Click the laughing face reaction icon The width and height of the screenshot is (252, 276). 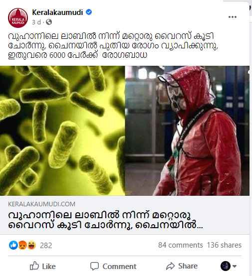point(31,245)
